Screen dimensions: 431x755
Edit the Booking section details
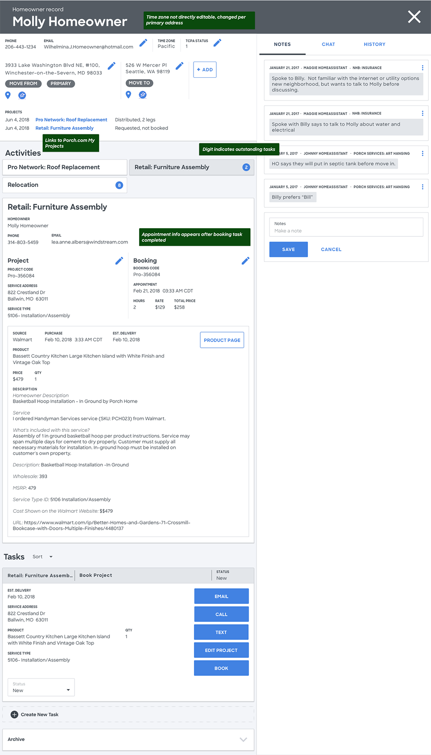point(245,261)
